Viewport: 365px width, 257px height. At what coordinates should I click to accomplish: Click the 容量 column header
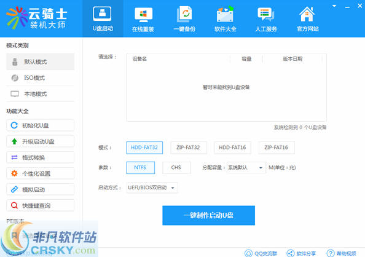click(246, 59)
